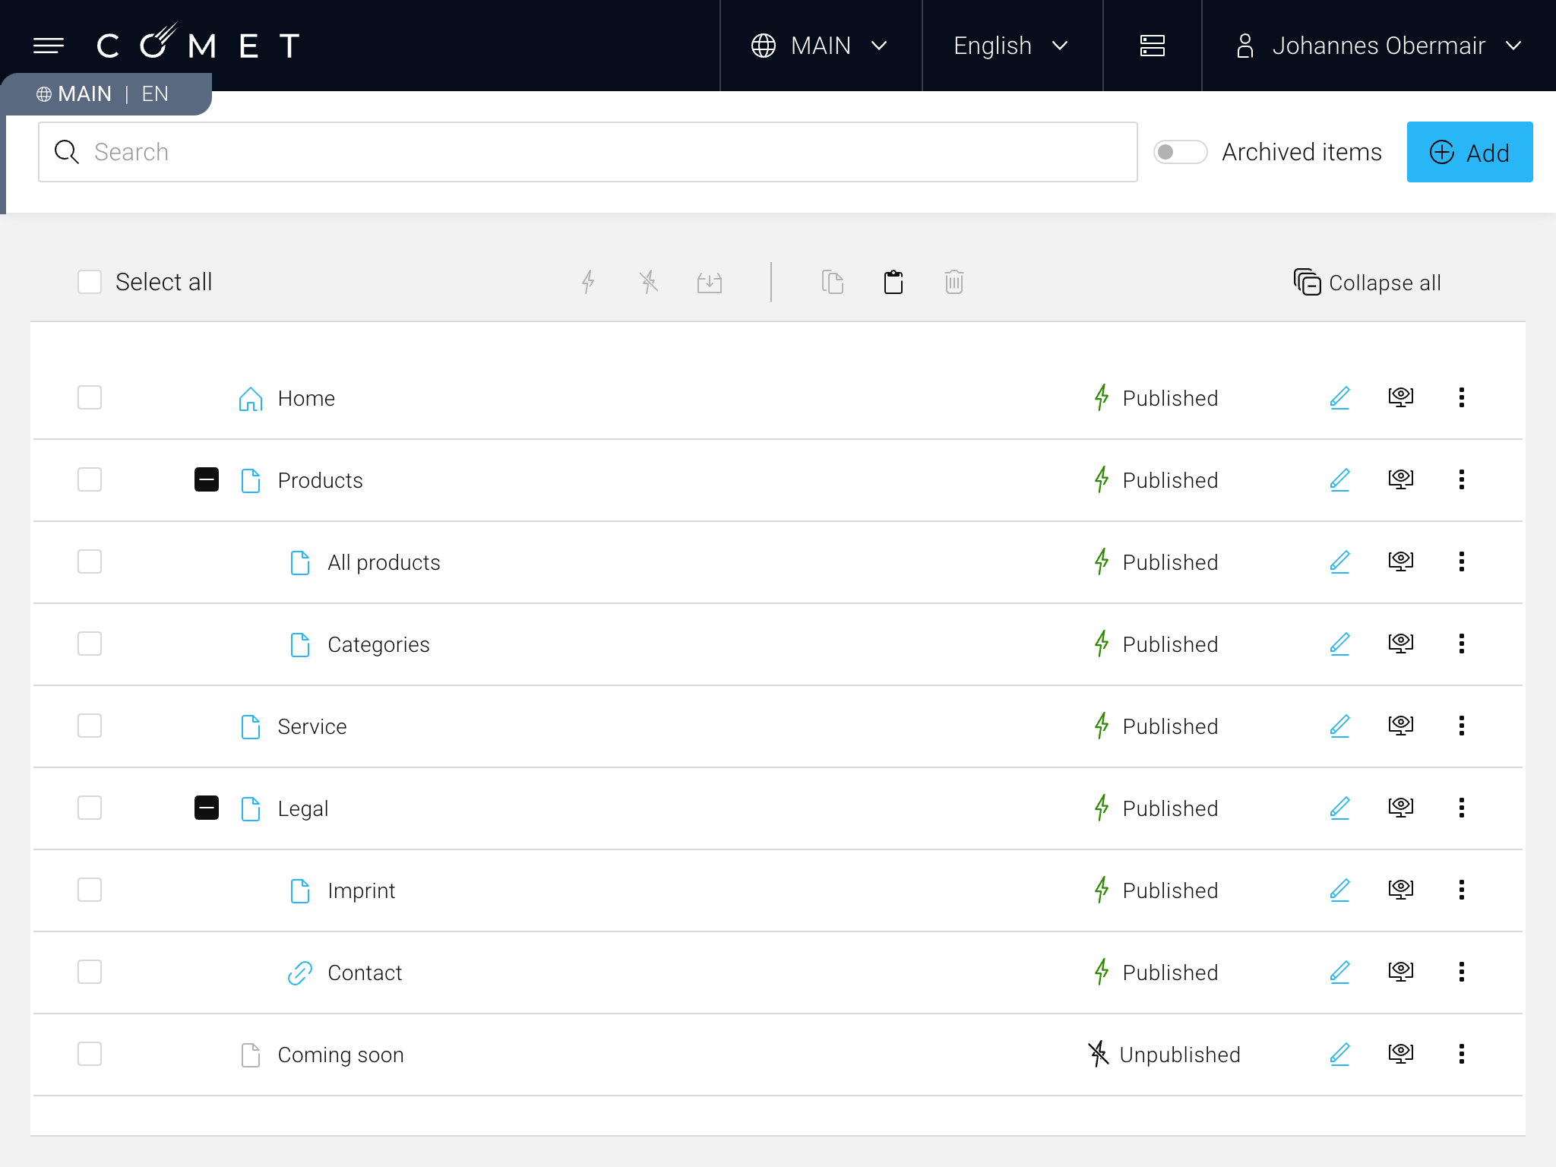The width and height of the screenshot is (1556, 1167).
Task: Click the edit pencil for Coming soon
Action: [1339, 1054]
